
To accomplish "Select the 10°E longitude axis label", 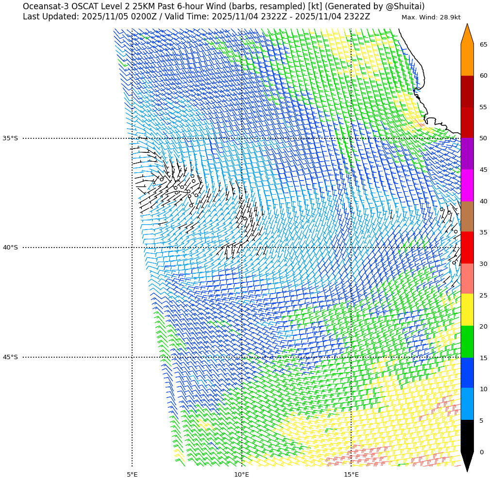I will tap(241, 474).
